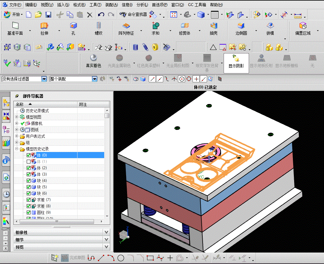Open the 装配(A) menu
This screenshot has width=324, height=264.
click(x=111, y=5)
